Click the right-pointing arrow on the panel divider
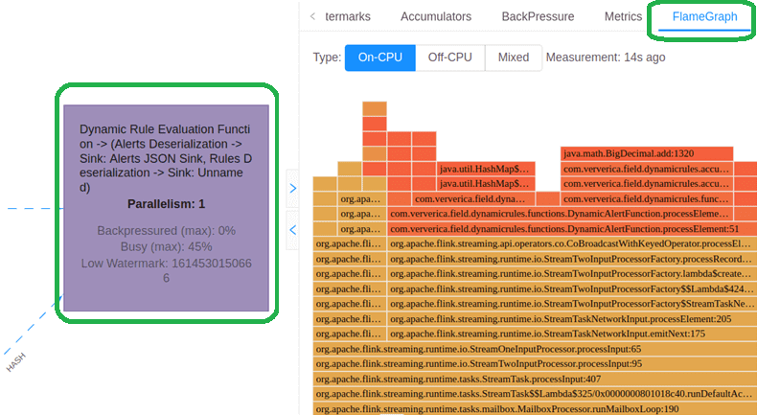The image size is (757, 415). click(293, 189)
